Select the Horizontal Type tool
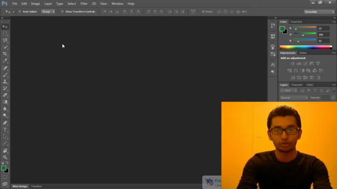The height and width of the screenshot is (189, 337). (5, 130)
